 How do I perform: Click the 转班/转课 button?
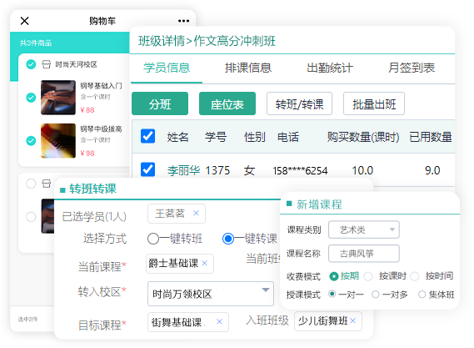coord(299,103)
